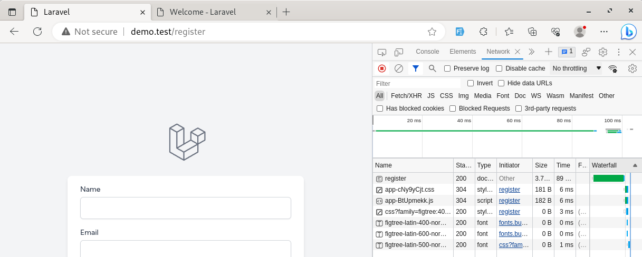
Task: Open the Bing Copilot sidebar button
Action: pyautogui.click(x=628, y=32)
